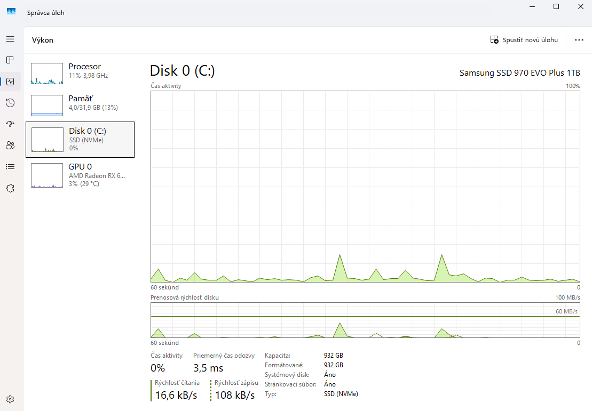Image resolution: width=592 pixels, height=411 pixels.
Task: Open the Services puzzle icon in sidebar
Action: click(x=10, y=188)
